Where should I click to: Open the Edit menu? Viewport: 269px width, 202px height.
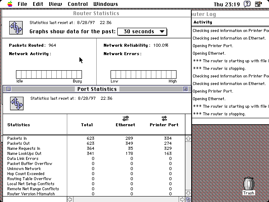38,4
